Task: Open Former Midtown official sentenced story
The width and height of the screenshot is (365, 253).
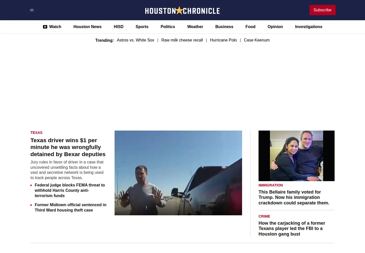Action: (x=70, y=207)
